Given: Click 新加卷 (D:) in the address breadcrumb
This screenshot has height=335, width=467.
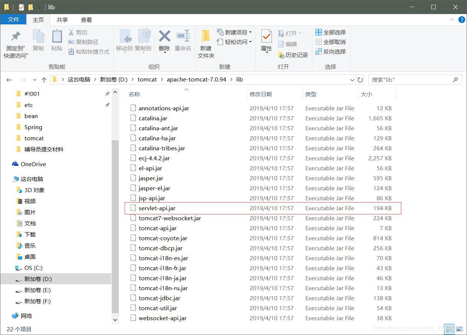Looking at the screenshot, I should 114,80.
